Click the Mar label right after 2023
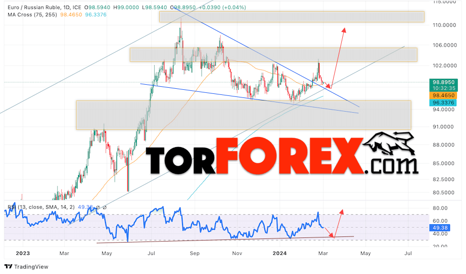466x274 pixels. coord(64,254)
